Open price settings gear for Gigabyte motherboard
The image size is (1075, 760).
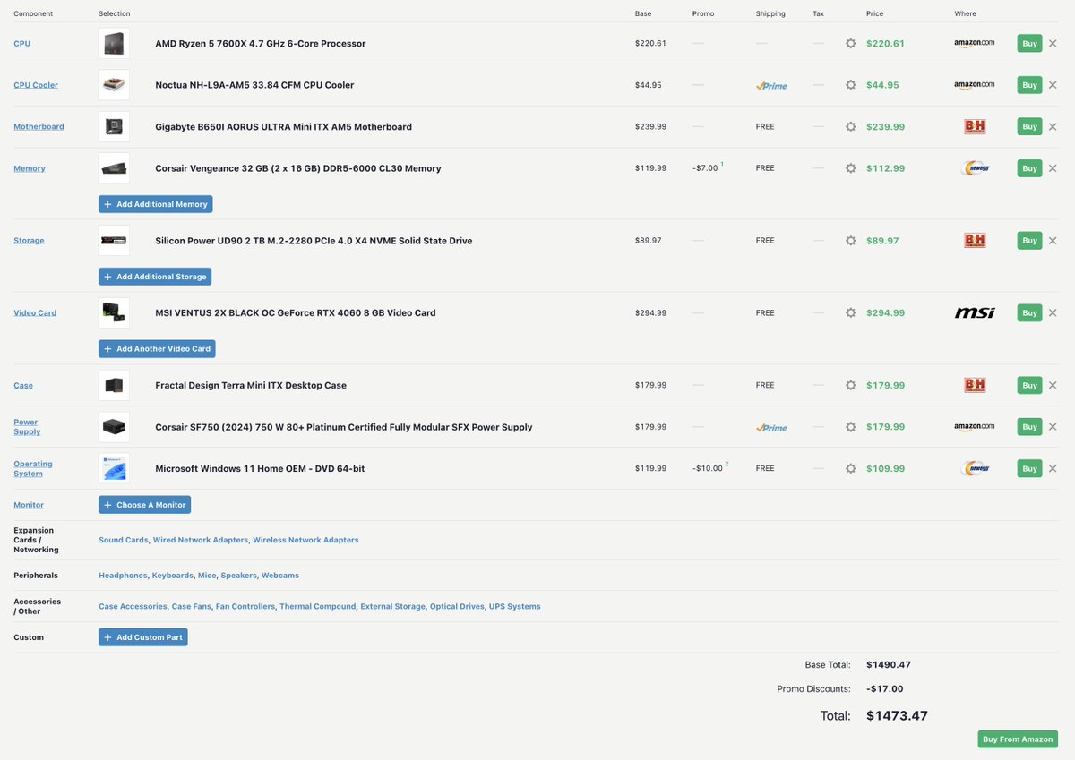tap(850, 126)
